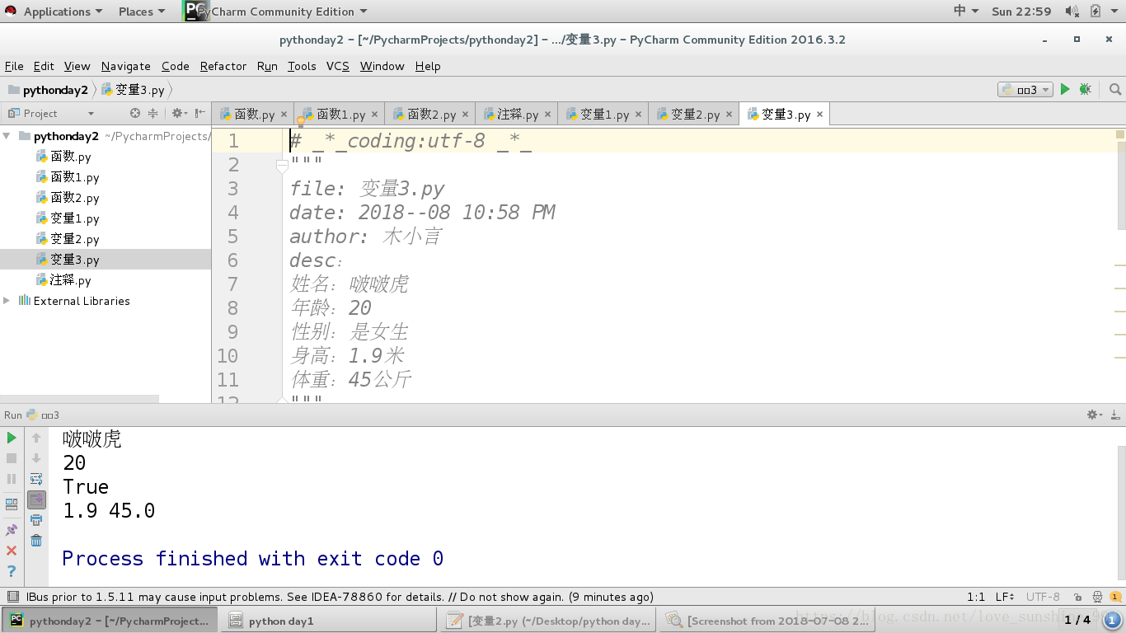Click Scroll from Source target icon
Viewport: 1126px width, 633px height.
point(135,114)
